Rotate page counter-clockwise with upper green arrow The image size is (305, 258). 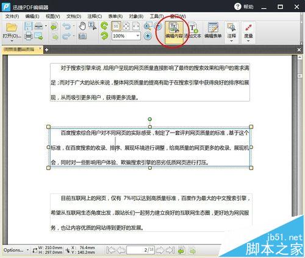click(x=104, y=26)
